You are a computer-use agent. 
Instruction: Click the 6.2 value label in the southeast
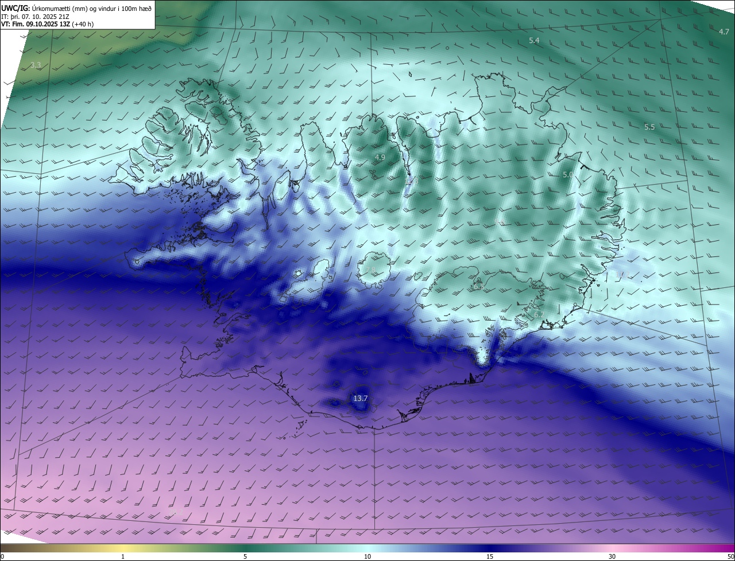[538, 315]
